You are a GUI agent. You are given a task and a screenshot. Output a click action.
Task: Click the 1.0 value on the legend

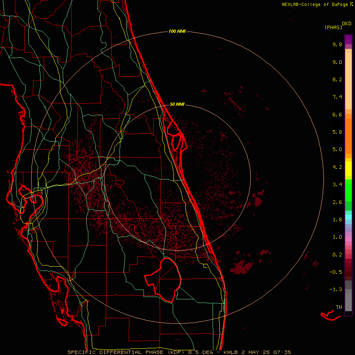pos(337,237)
